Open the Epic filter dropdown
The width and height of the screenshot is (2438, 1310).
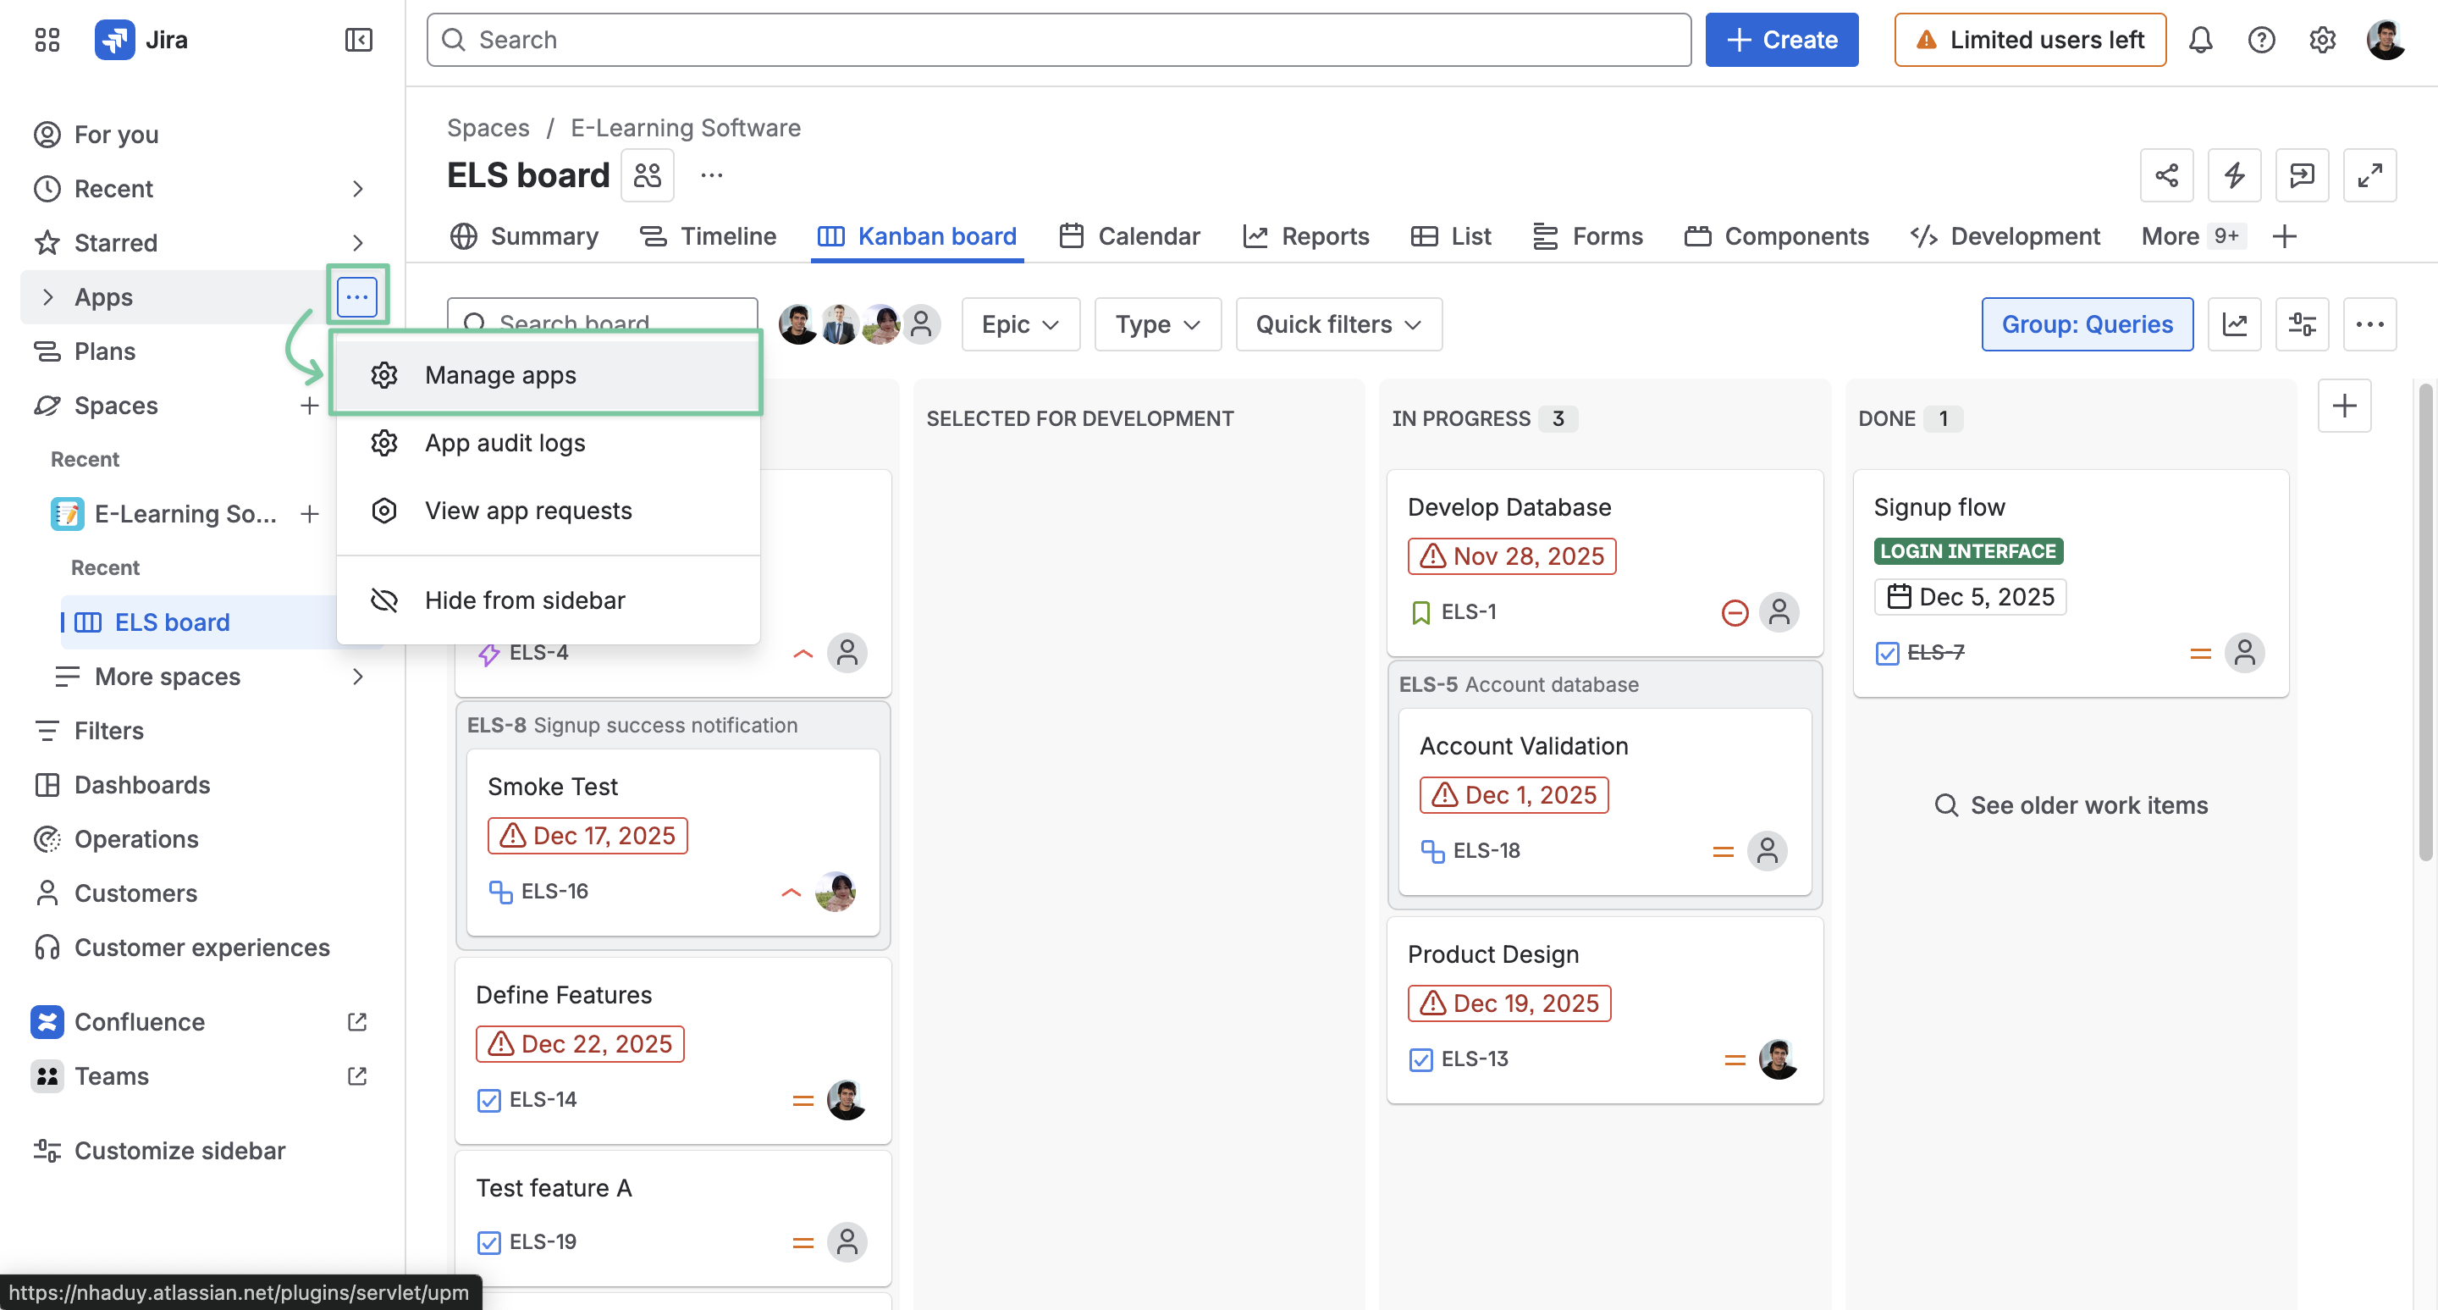pos(1019,324)
